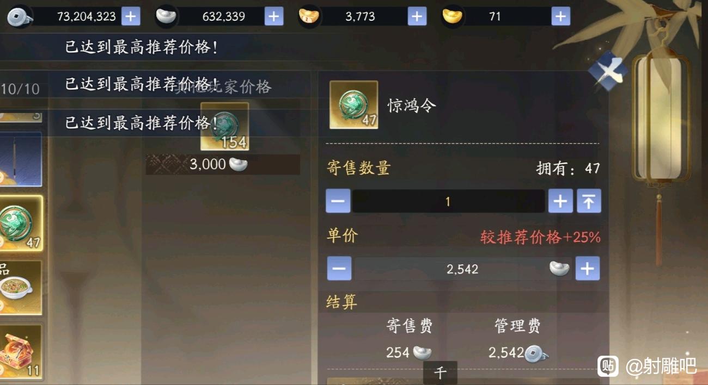Set the quantity to maximum with the up-arrow button
This screenshot has height=385, width=708.
pyautogui.click(x=589, y=201)
